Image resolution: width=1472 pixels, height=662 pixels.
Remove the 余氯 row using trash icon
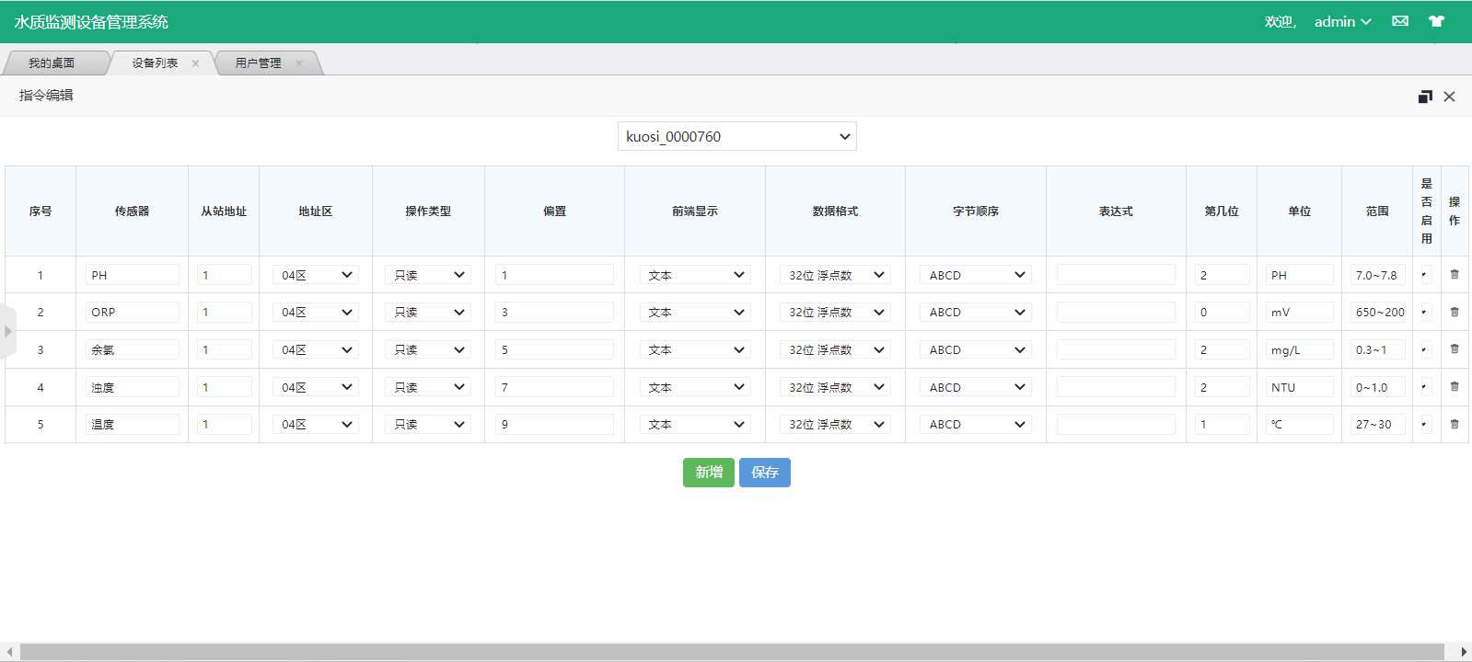1455,349
